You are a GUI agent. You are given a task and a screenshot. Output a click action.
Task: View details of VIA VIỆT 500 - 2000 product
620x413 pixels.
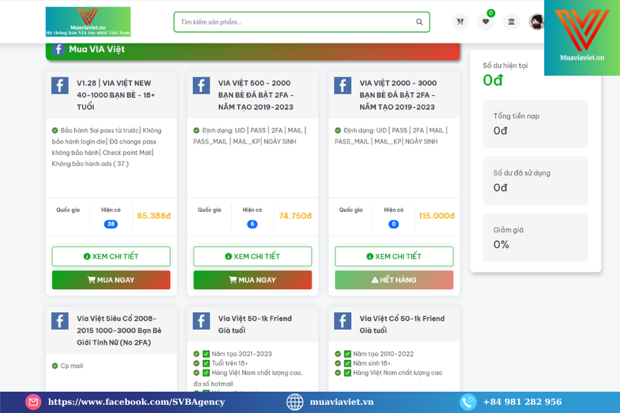coord(253,257)
